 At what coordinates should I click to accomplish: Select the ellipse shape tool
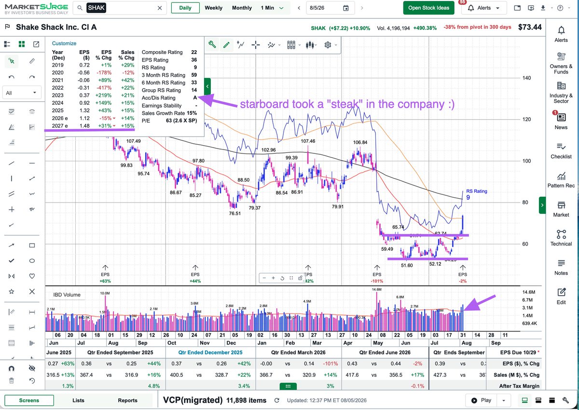tap(32, 260)
